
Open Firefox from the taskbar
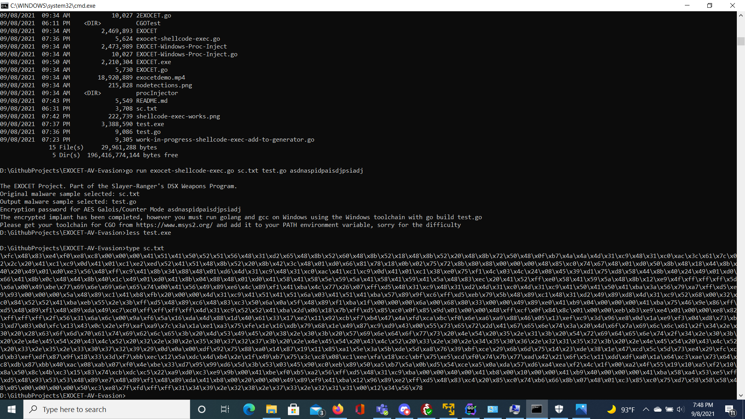pyautogui.click(x=338, y=409)
